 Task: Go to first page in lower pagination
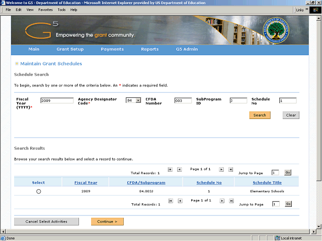171,201
